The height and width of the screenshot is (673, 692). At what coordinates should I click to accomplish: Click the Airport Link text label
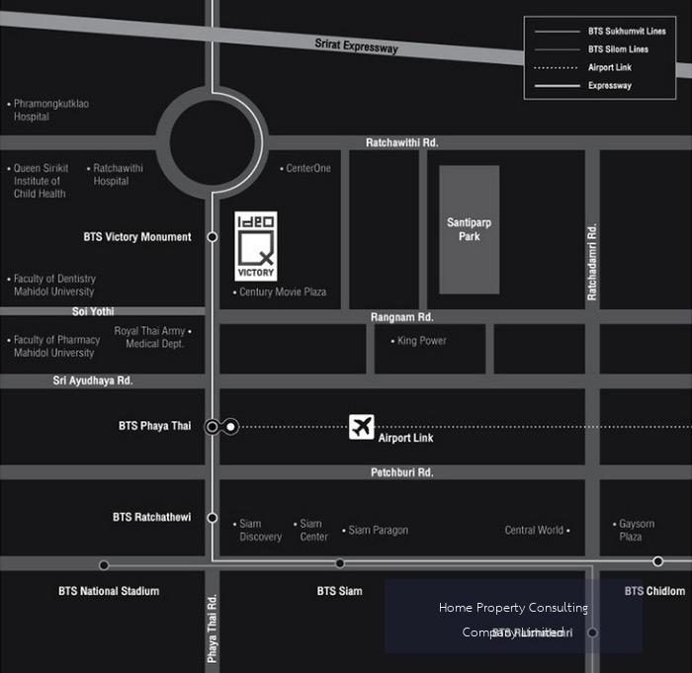point(405,438)
